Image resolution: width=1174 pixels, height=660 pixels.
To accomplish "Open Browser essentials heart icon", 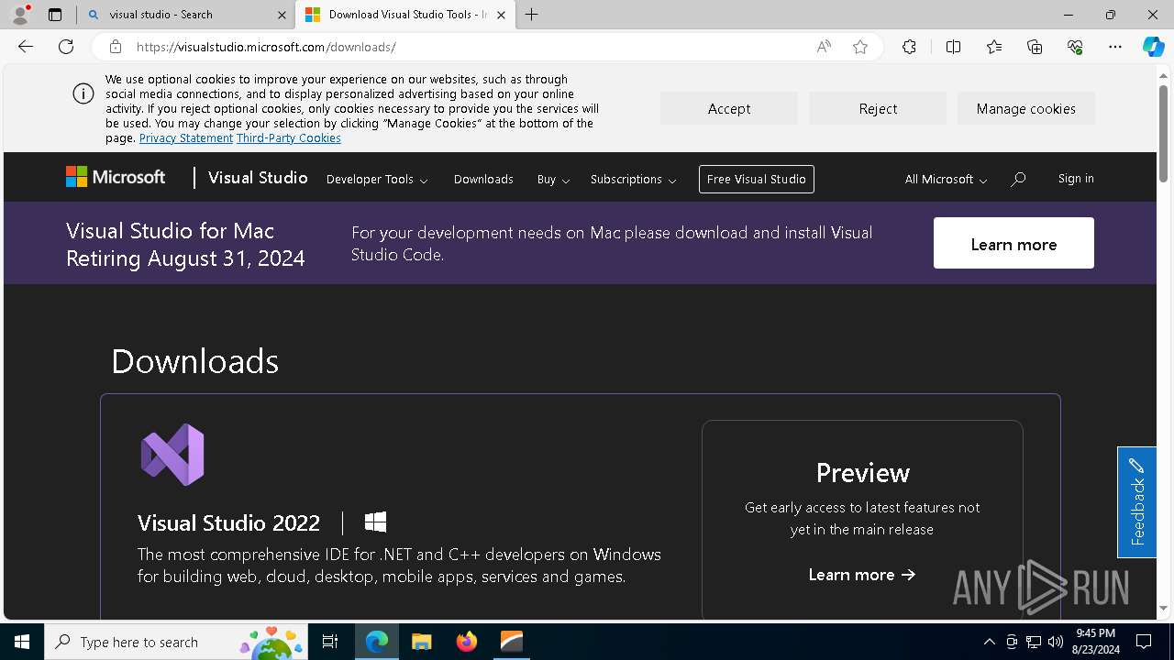I will tap(1075, 47).
